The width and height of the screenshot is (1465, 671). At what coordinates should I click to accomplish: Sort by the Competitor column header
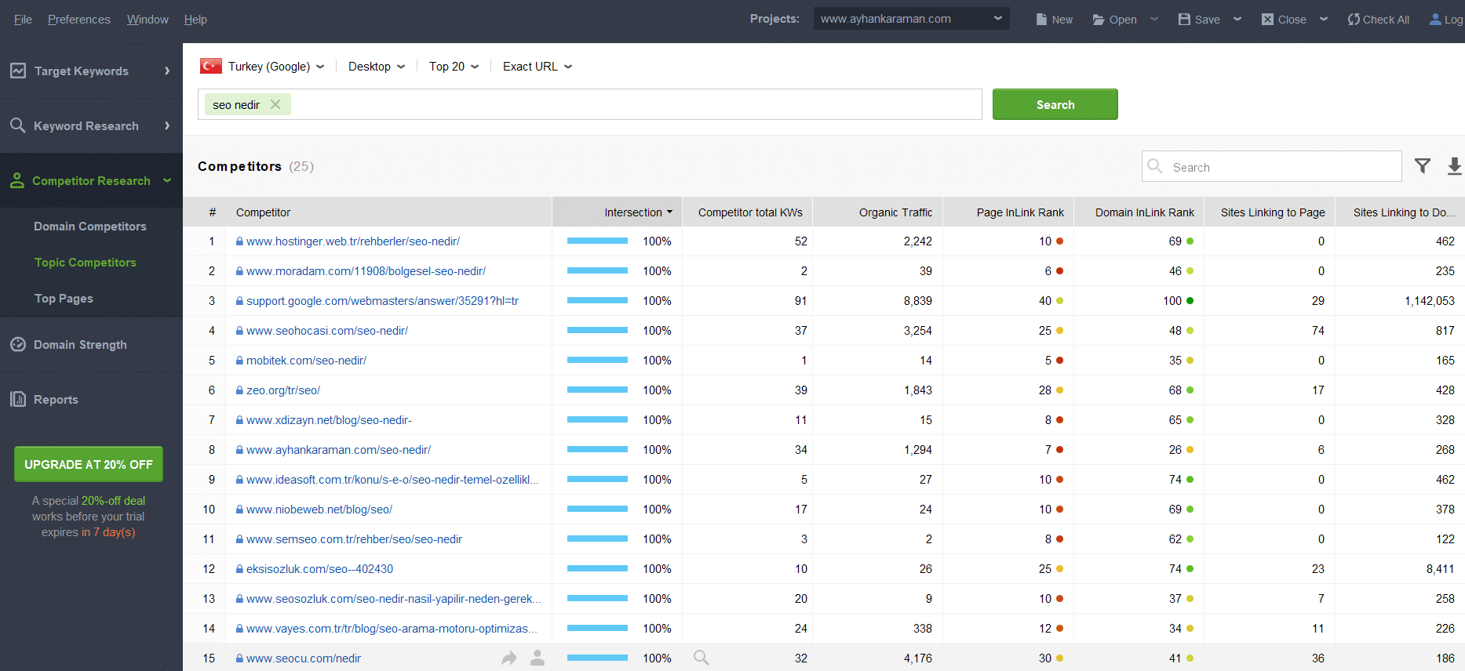click(388, 212)
